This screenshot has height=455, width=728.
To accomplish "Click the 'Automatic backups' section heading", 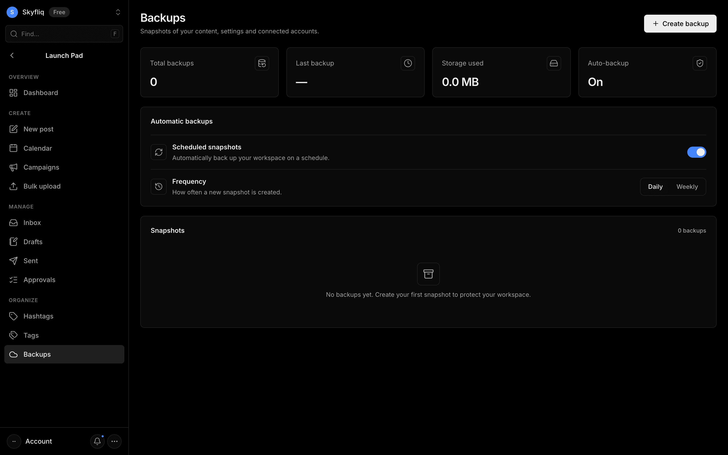I will [181, 121].
